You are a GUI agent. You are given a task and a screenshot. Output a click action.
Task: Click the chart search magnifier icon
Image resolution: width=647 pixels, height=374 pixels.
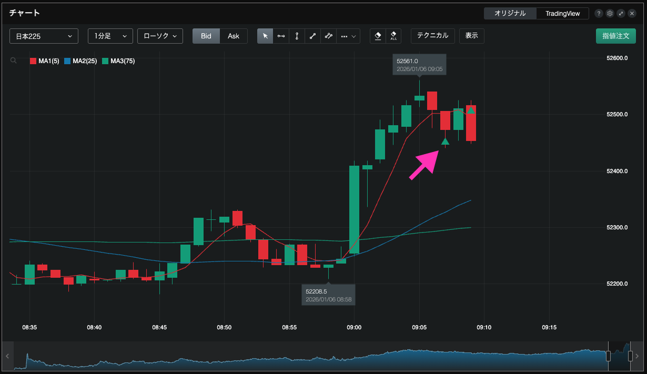(x=14, y=61)
